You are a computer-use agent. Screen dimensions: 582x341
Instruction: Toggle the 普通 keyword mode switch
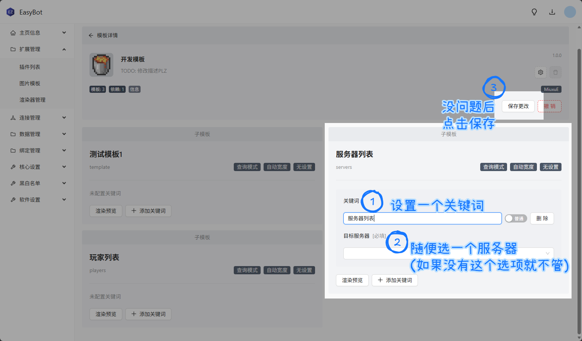pos(516,218)
